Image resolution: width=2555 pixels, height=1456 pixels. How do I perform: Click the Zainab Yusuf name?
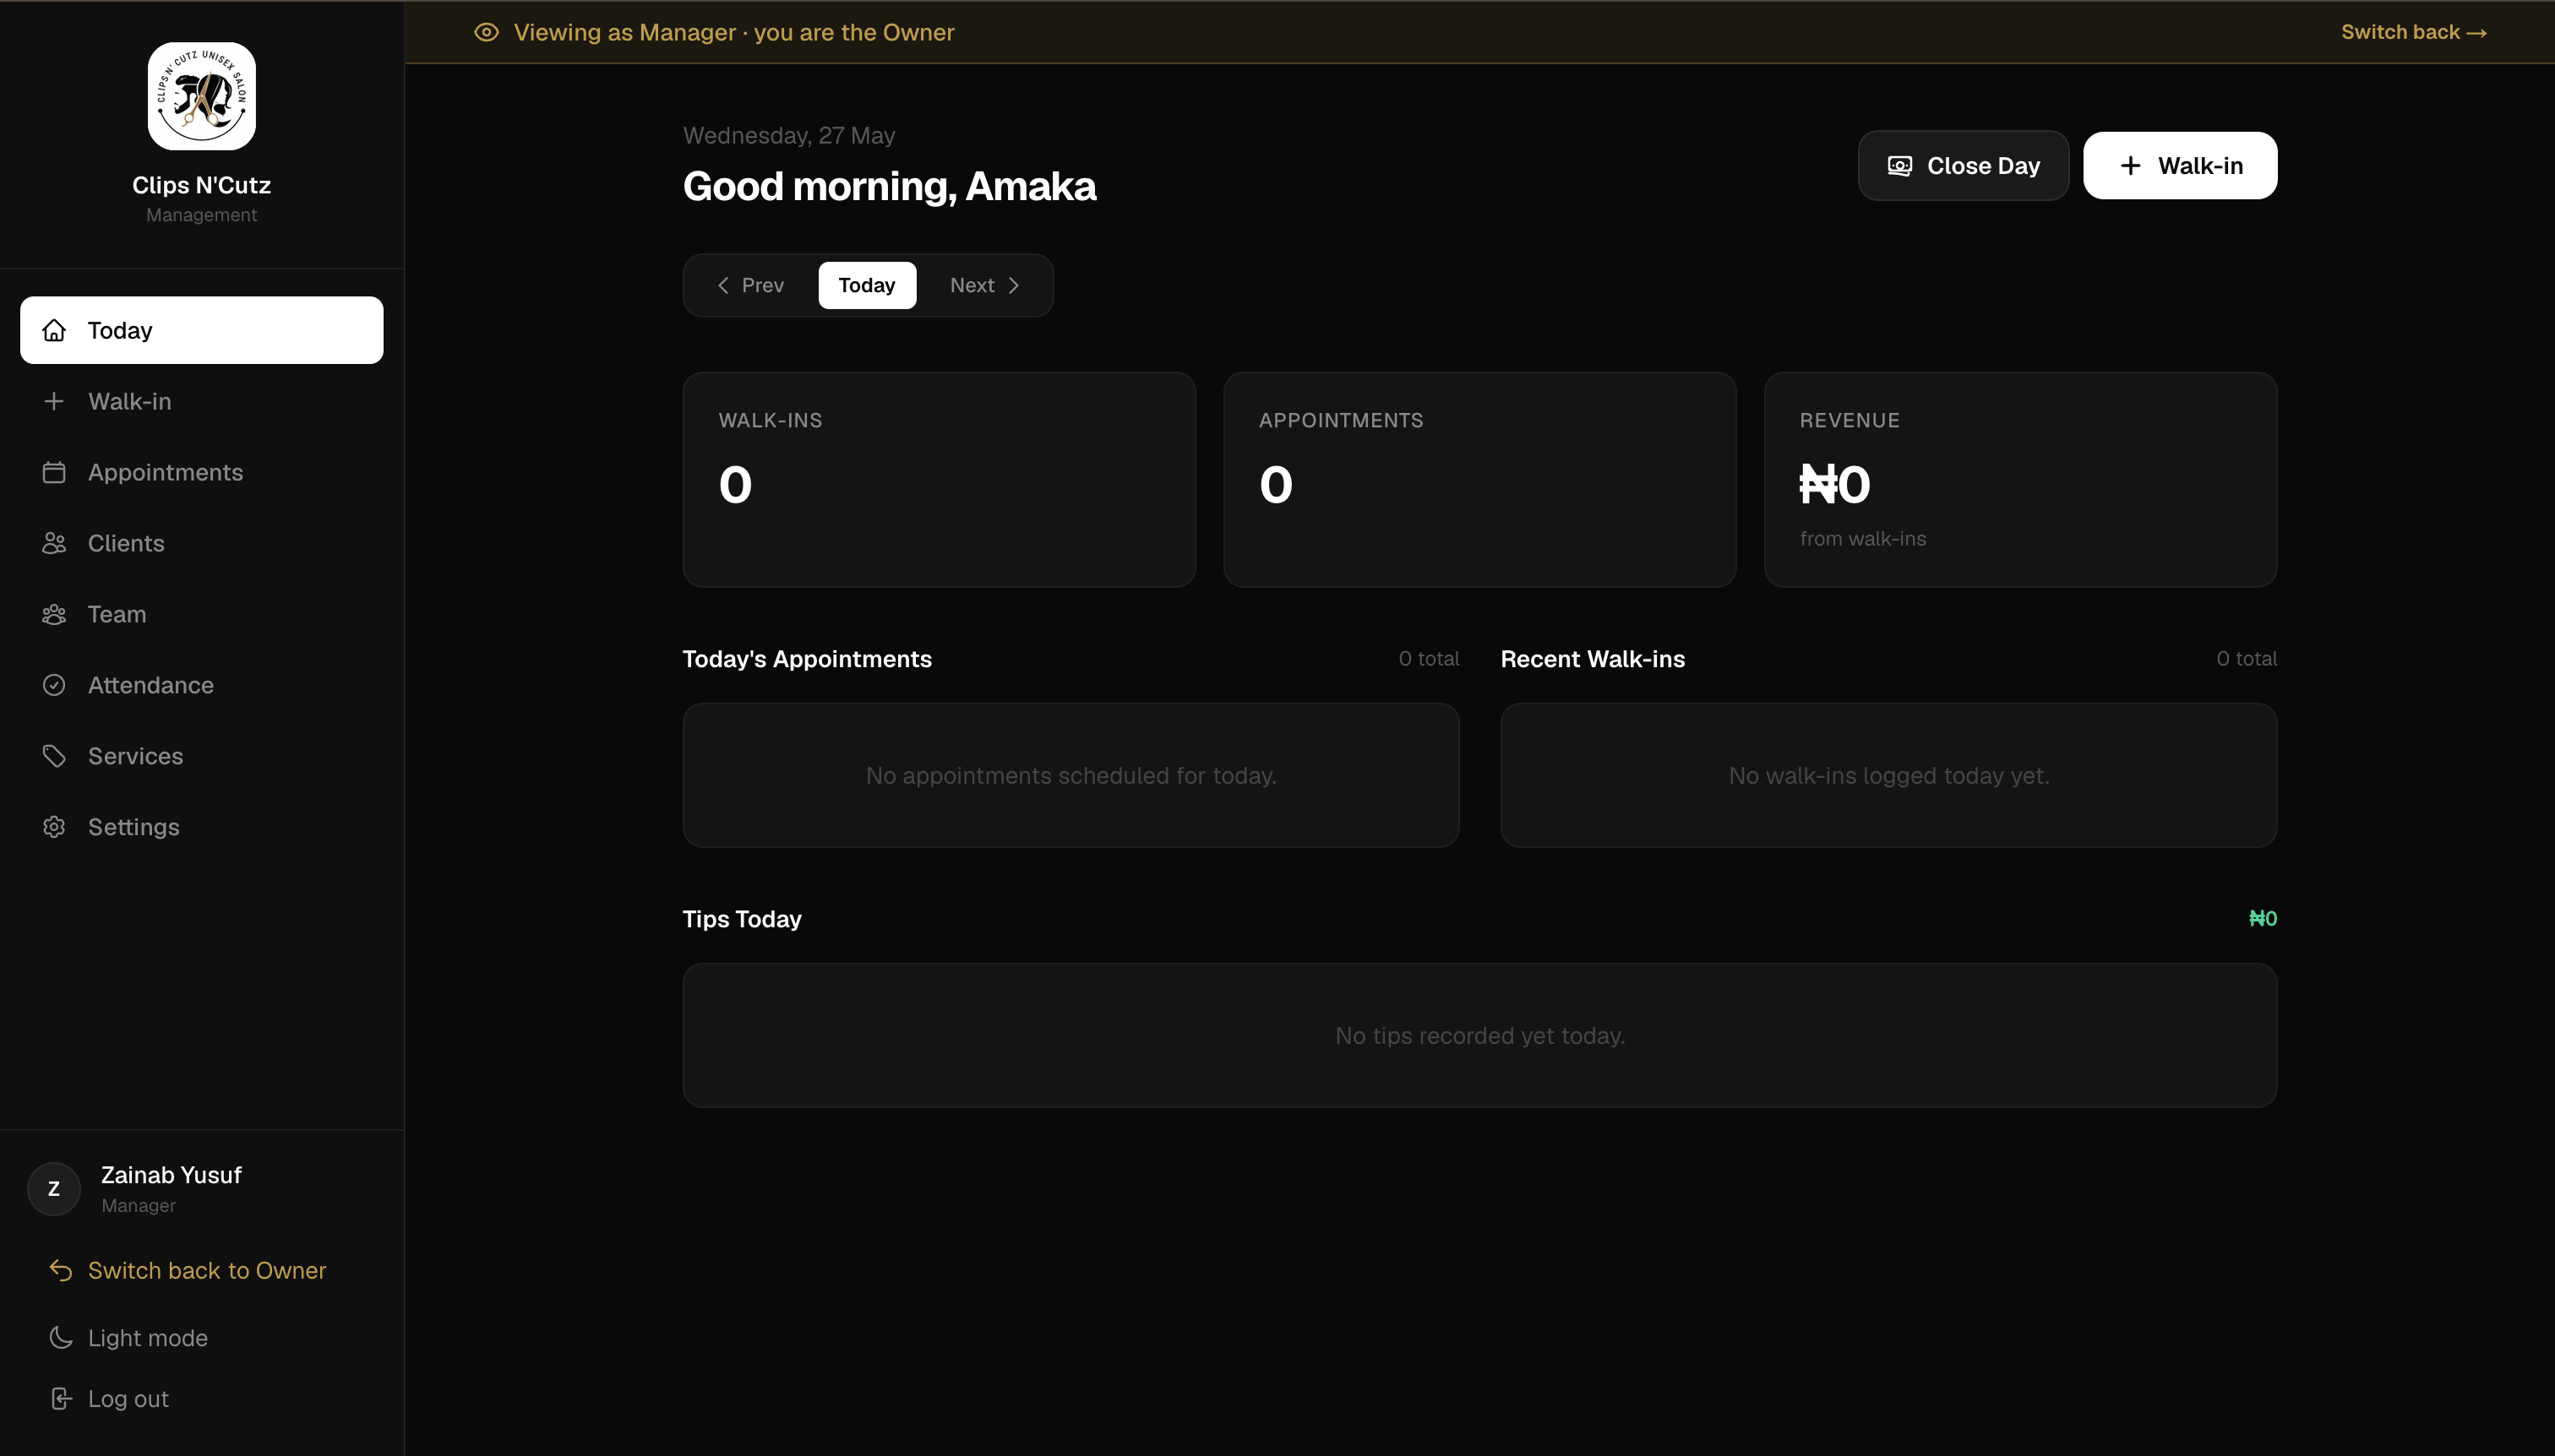[x=171, y=1175]
